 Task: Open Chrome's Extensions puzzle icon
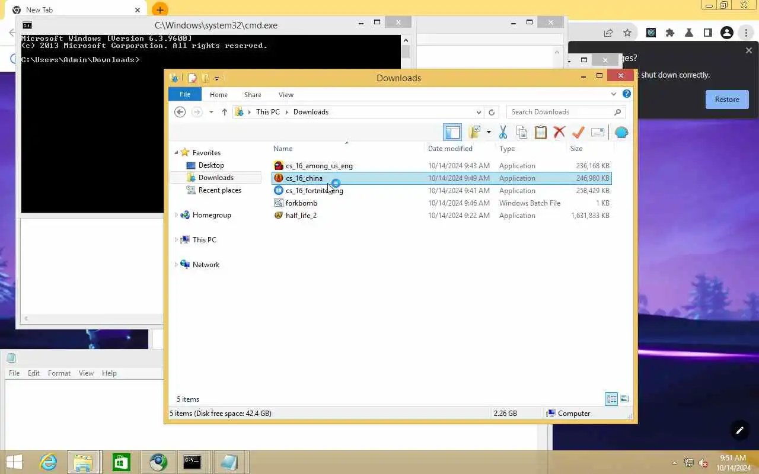[670, 33]
